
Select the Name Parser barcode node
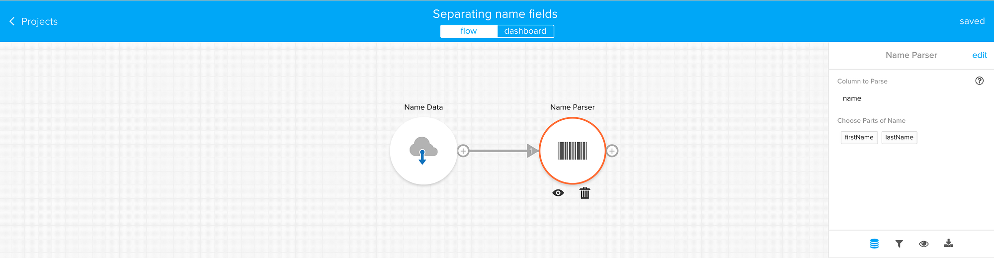click(x=572, y=151)
